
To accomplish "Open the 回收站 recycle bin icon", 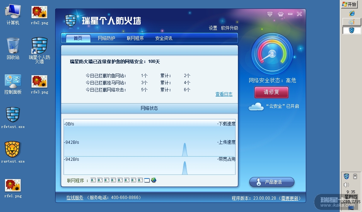I will click(x=13, y=49).
